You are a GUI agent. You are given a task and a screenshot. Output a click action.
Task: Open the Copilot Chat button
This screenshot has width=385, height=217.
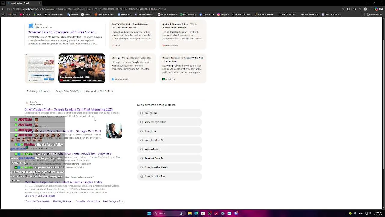[378, 9]
